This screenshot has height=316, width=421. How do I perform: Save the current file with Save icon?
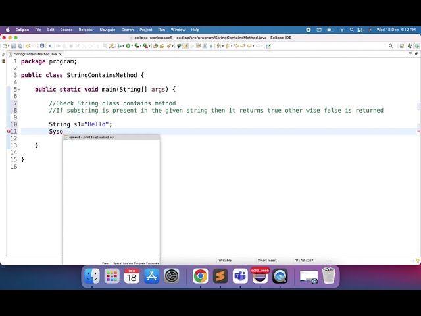13,46
